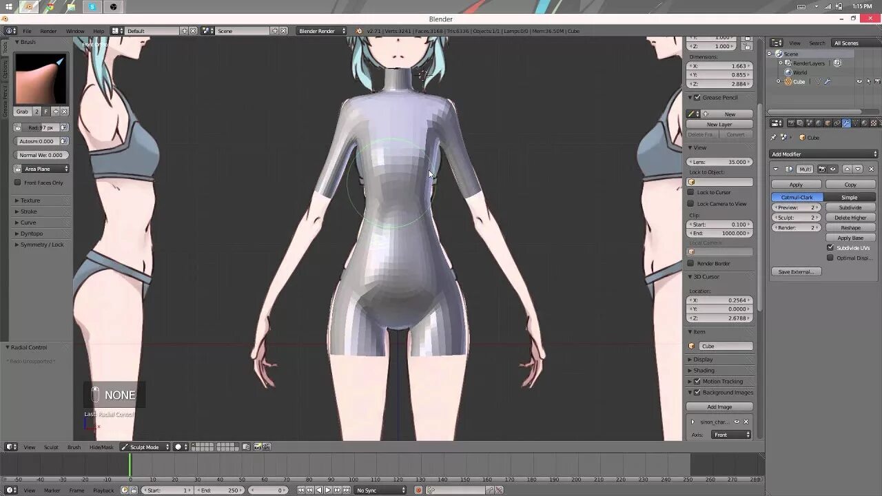
Task: Click the Add Image button
Action: pyautogui.click(x=719, y=407)
